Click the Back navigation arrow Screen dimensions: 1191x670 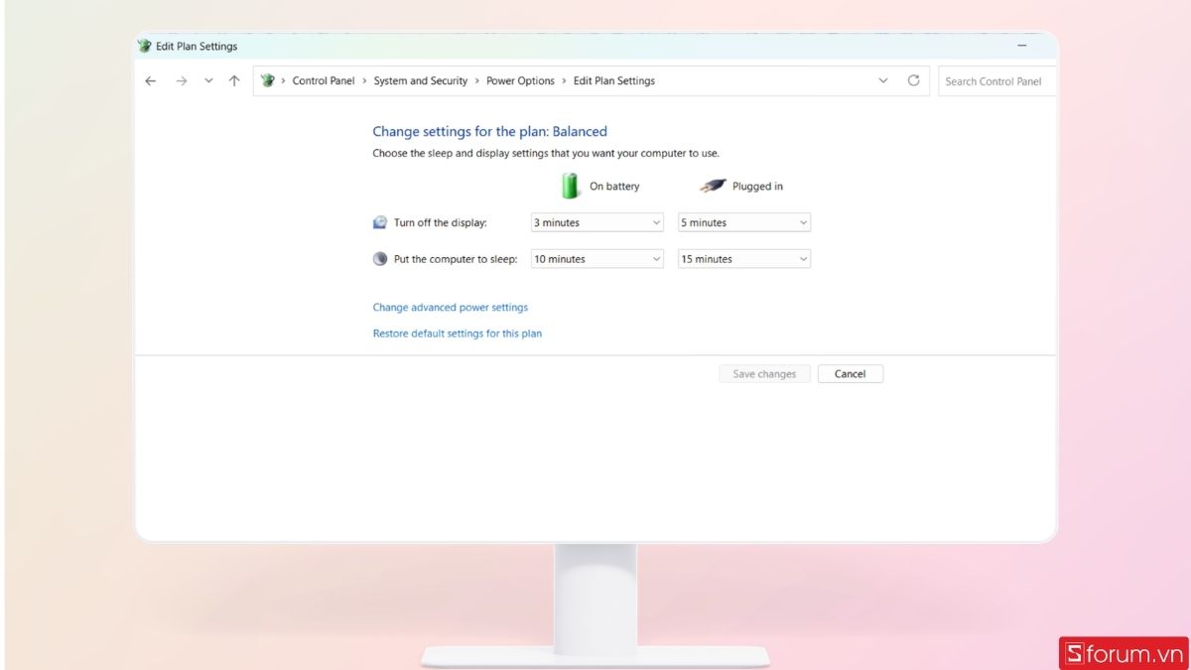coord(151,81)
